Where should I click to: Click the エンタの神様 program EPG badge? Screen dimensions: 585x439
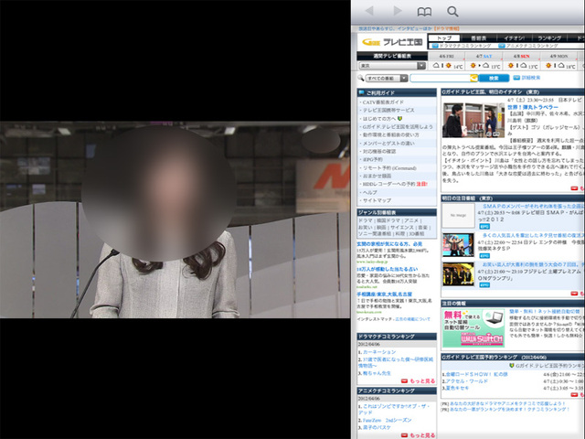click(x=484, y=256)
